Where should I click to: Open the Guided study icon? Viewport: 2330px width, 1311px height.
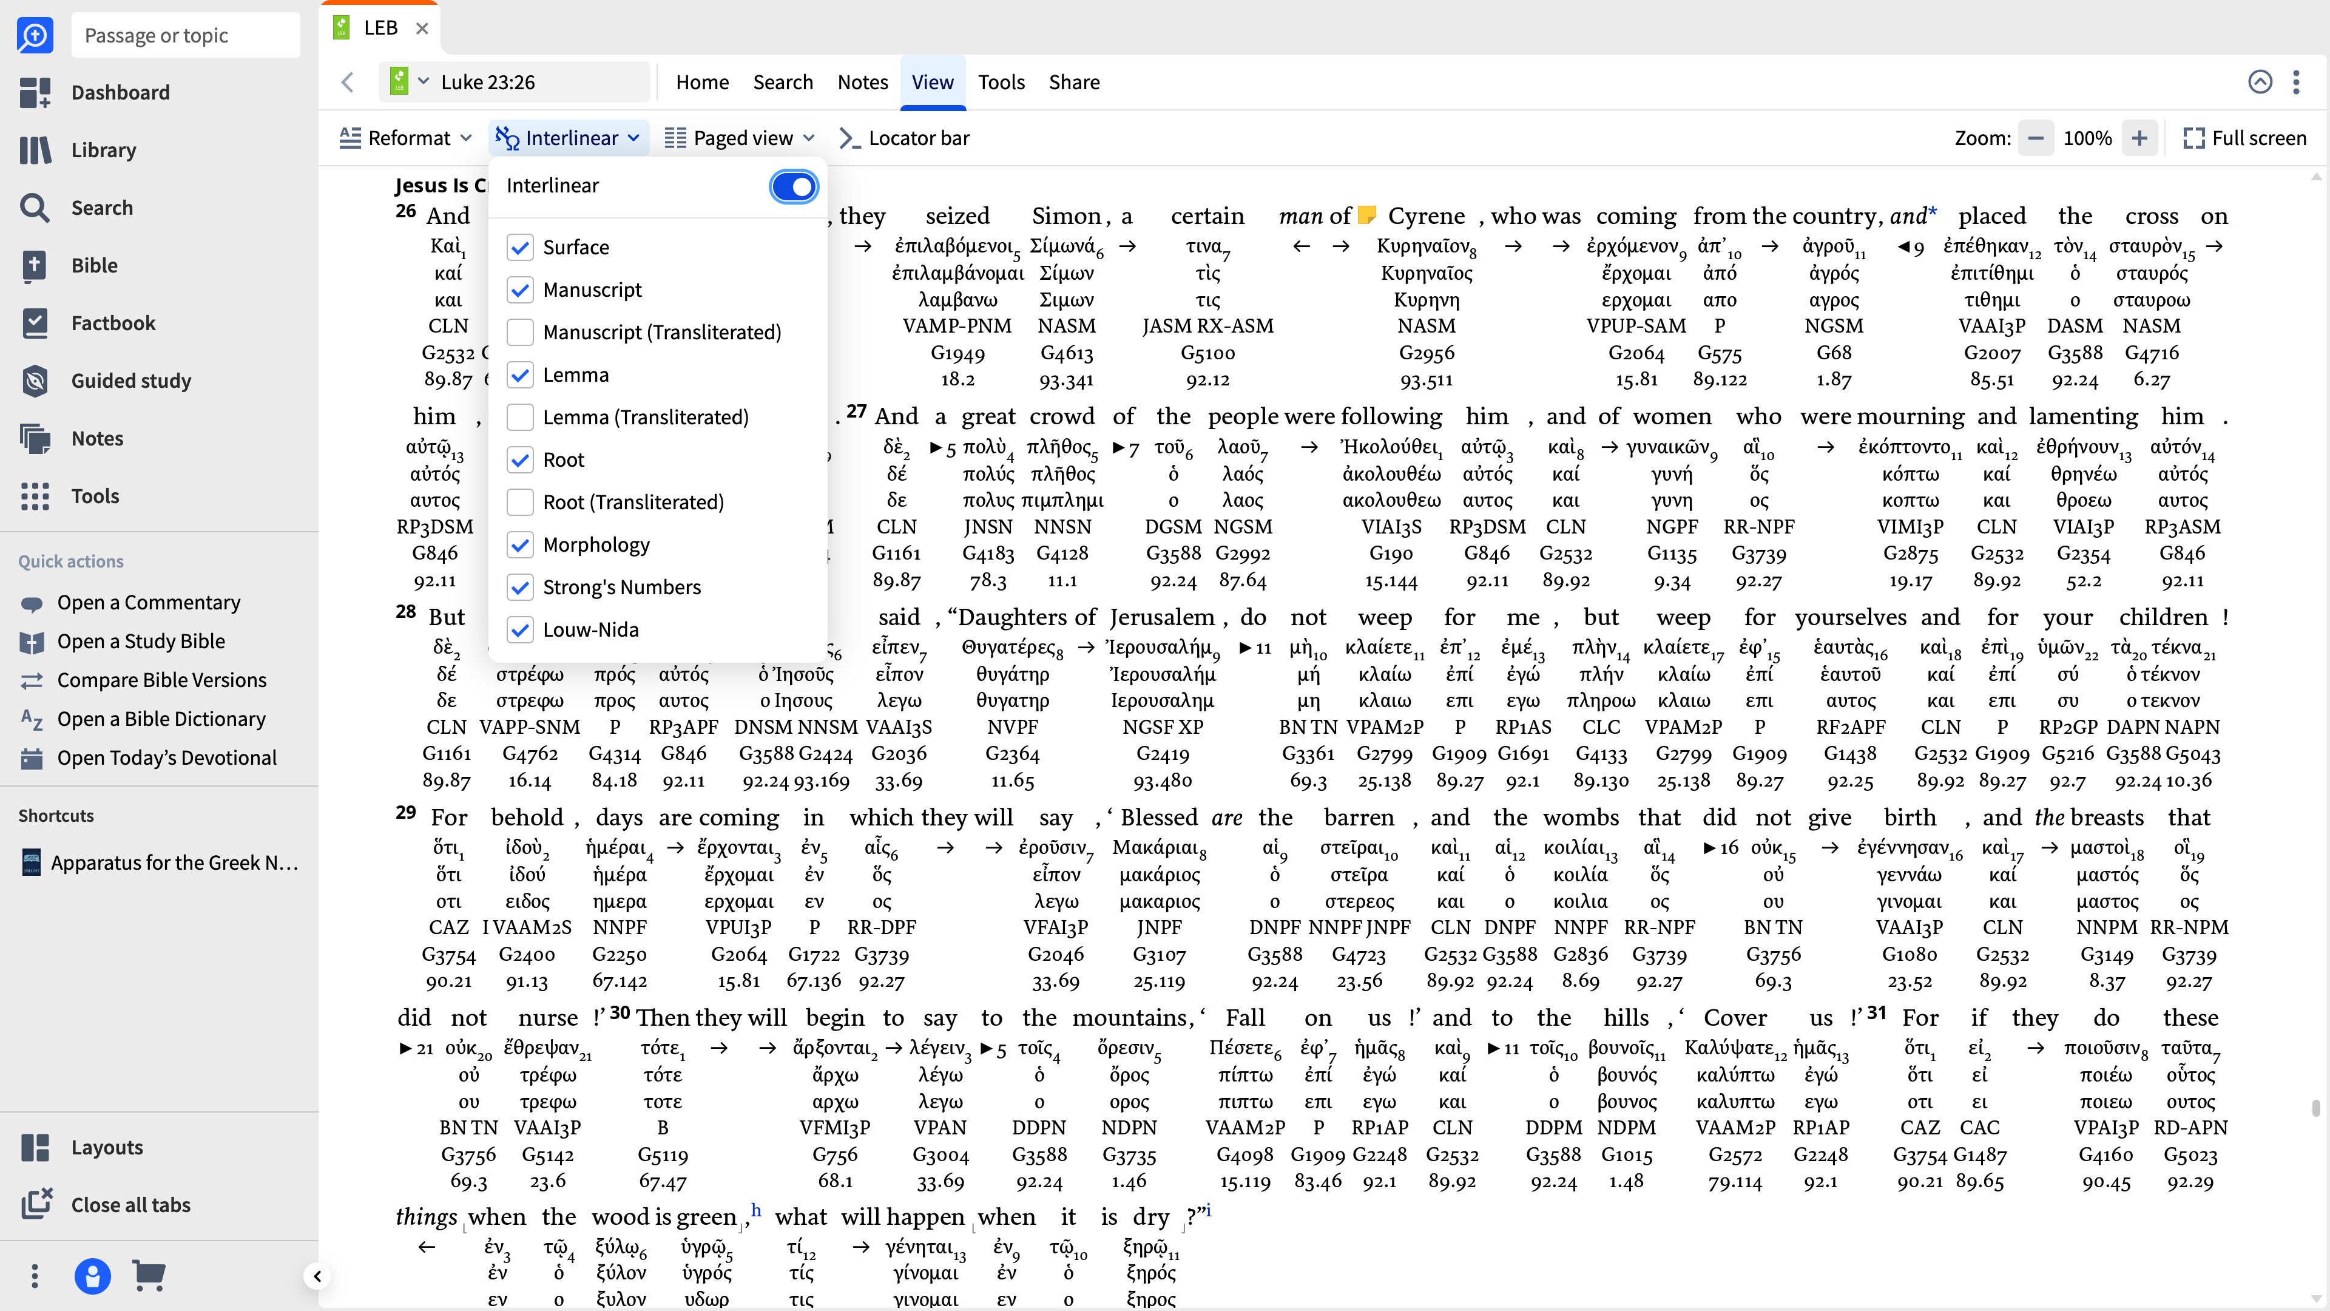[x=35, y=381]
